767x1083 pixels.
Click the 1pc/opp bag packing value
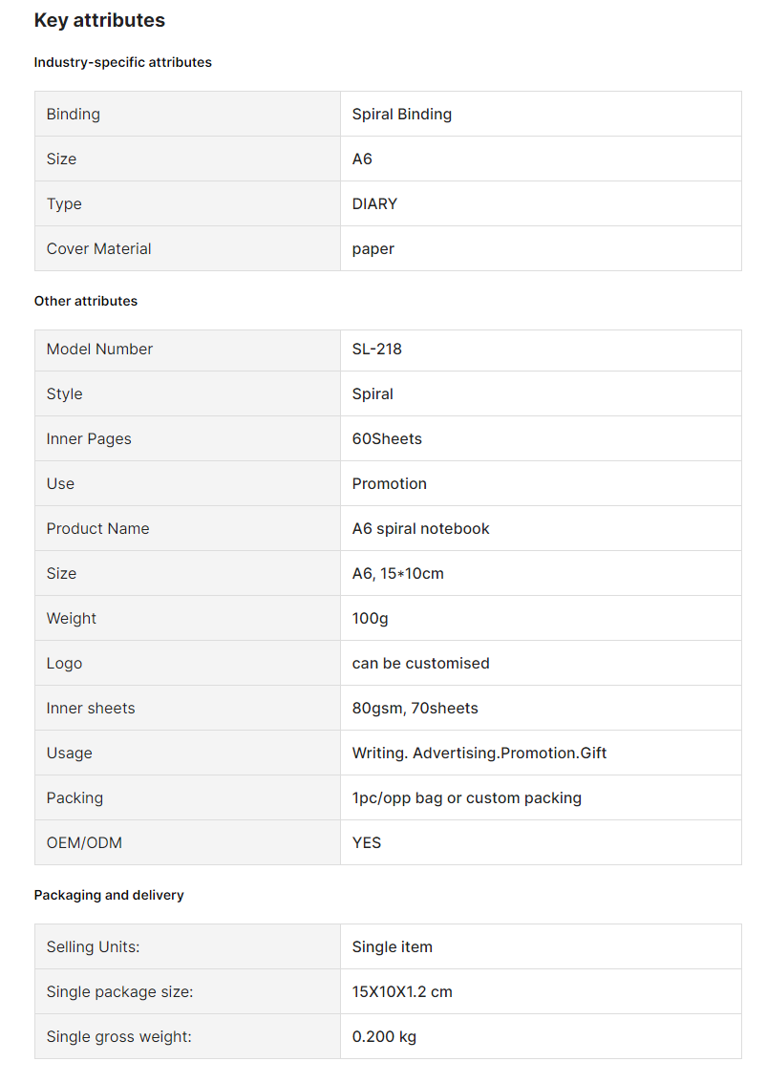pyautogui.click(x=466, y=797)
